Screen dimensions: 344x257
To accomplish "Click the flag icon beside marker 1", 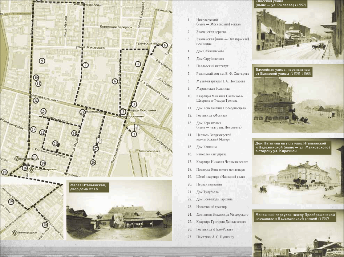I will [x=137, y=127].
